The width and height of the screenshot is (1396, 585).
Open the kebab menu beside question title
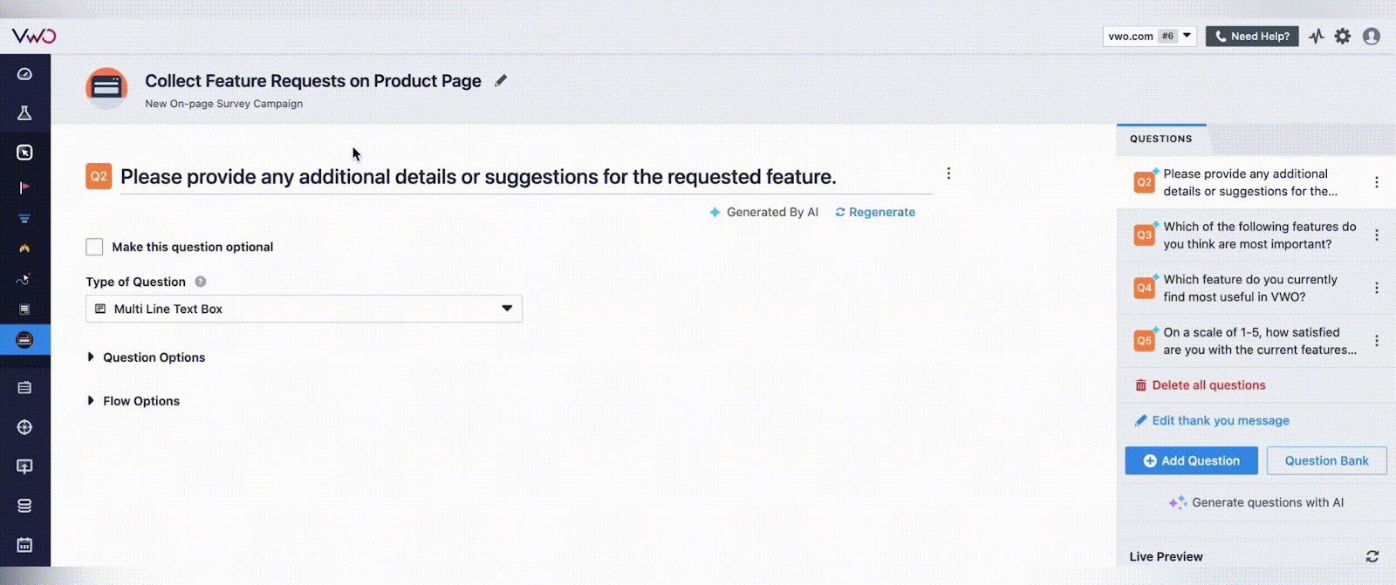click(948, 173)
